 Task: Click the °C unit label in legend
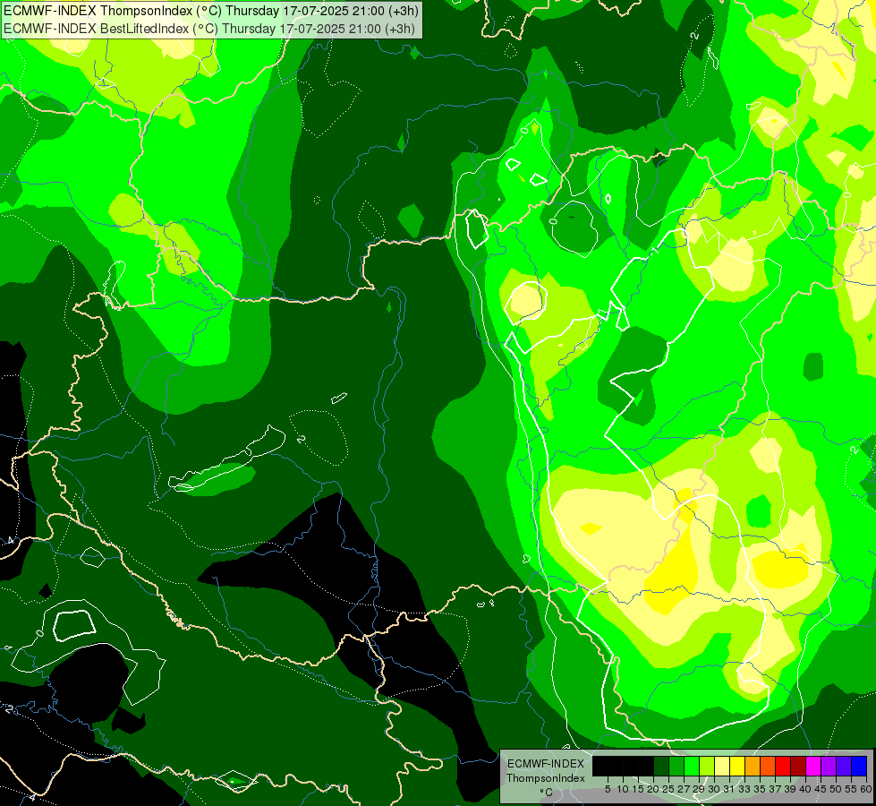pos(546,793)
